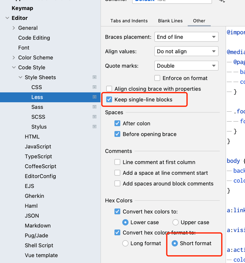
Task: Click 'body' selector in preview
Action: 233,161
